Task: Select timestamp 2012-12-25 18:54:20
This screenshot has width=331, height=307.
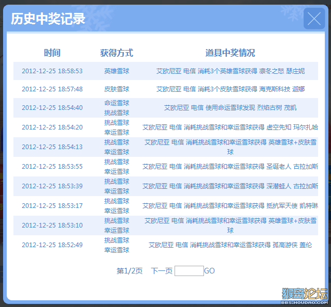Action: tap(52, 127)
